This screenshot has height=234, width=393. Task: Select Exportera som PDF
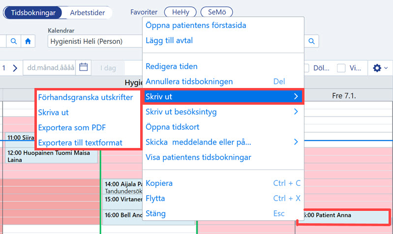pos(72,127)
